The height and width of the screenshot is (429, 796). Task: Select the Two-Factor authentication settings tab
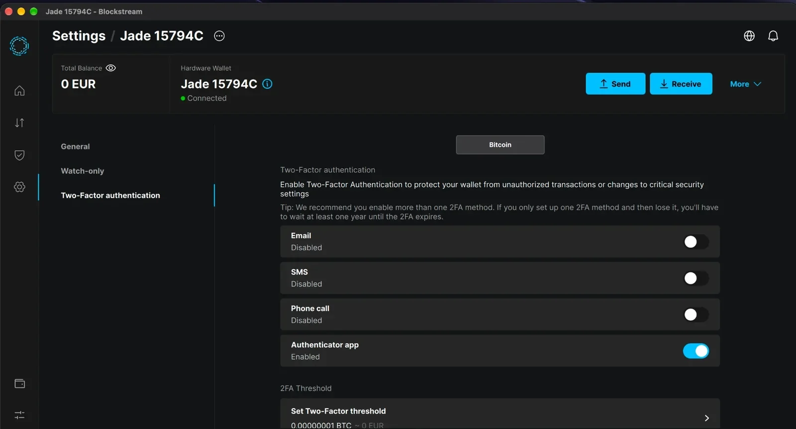[x=110, y=195]
